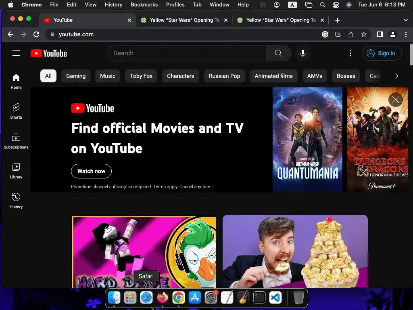
Task: Click the page vertical scrollbar
Action: pos(411,54)
